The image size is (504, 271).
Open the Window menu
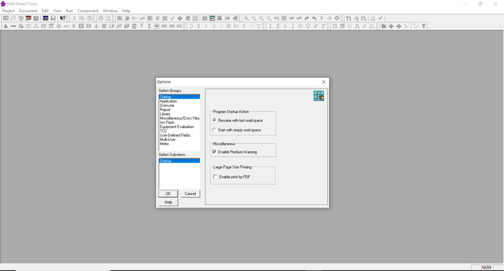point(110,11)
